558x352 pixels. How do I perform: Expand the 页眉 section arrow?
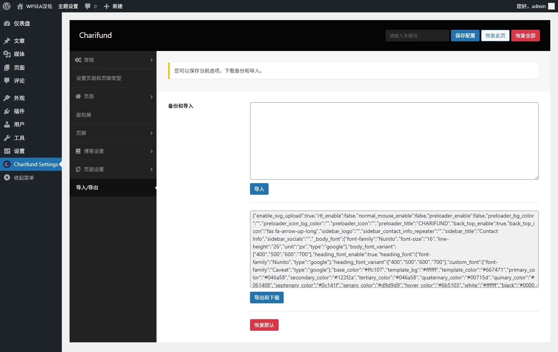pos(151,97)
